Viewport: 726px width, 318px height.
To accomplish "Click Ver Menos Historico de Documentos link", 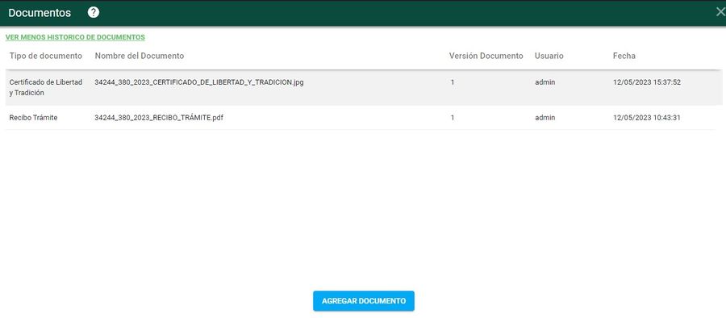I will 75,37.
